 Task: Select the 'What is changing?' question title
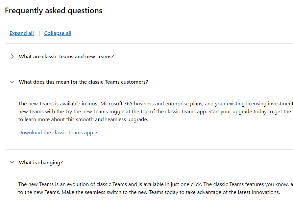(x=41, y=162)
